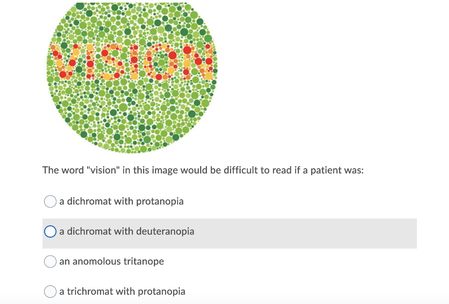The width and height of the screenshot is (449, 304).
Task: Click the answer 'an anomolous tritanope'
Action: [x=111, y=262]
